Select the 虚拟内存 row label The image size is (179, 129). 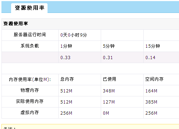point(30,113)
